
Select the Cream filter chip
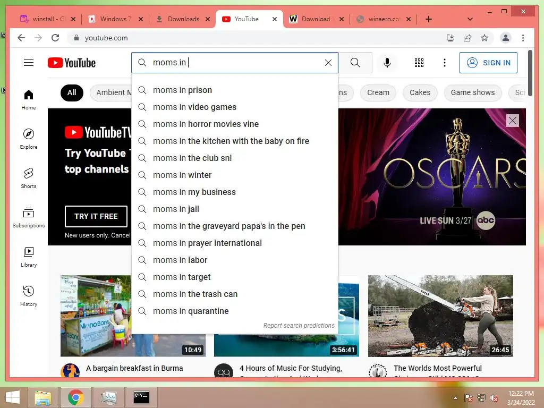tap(378, 92)
